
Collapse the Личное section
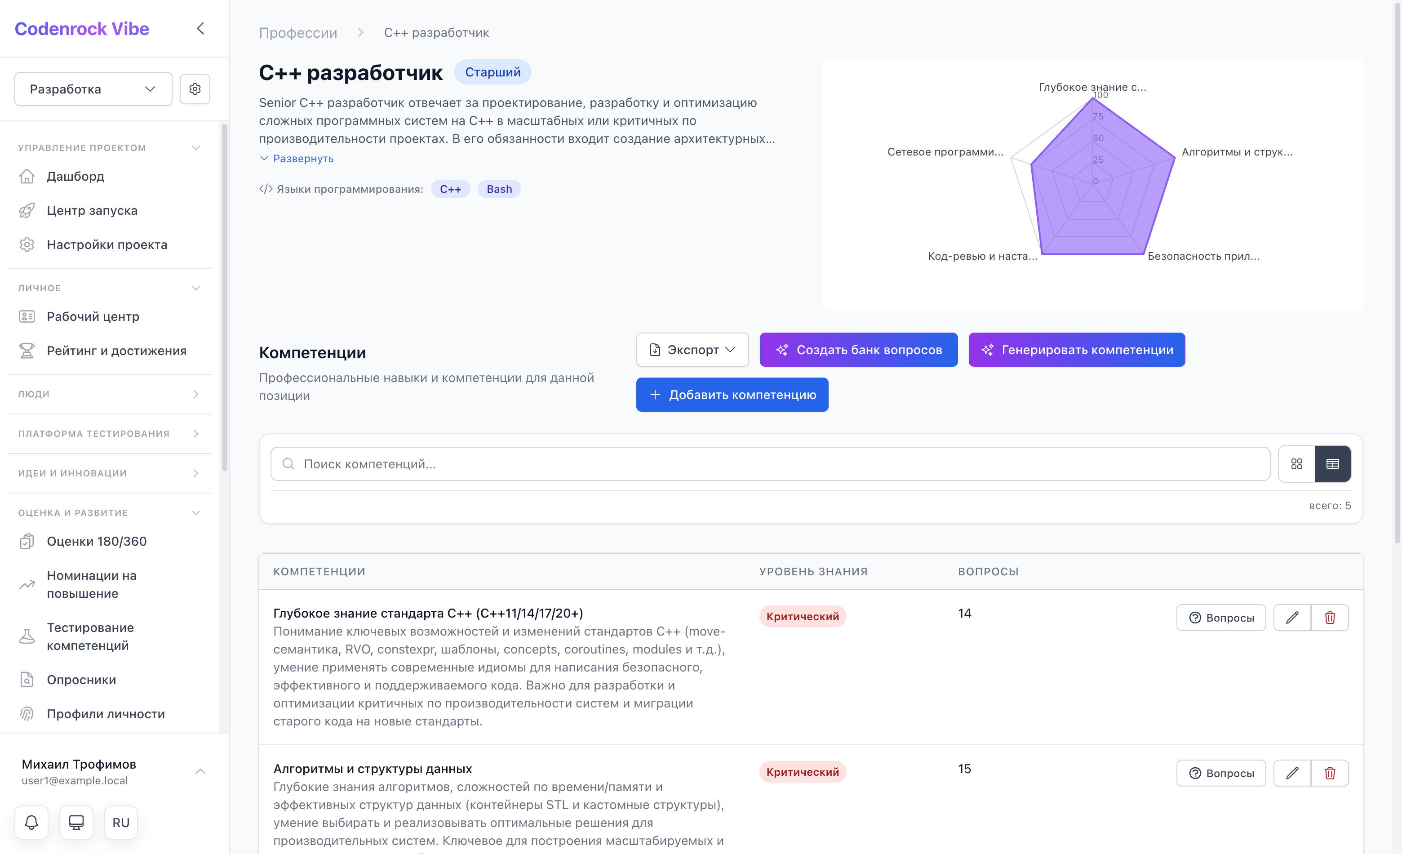196,288
